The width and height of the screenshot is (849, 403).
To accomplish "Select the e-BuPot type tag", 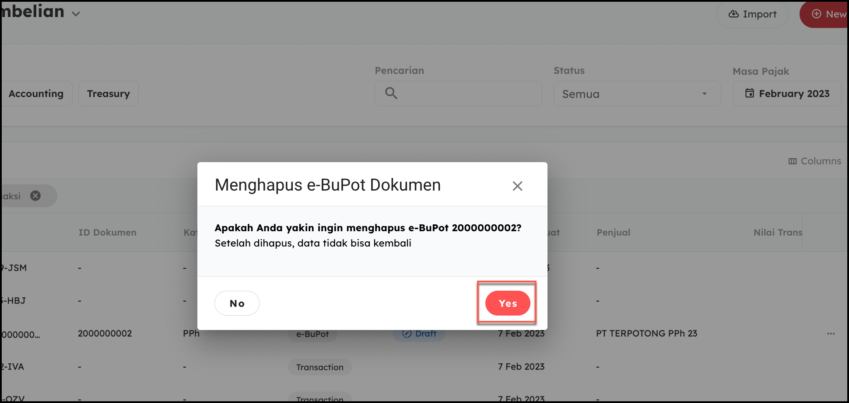I will coord(312,334).
